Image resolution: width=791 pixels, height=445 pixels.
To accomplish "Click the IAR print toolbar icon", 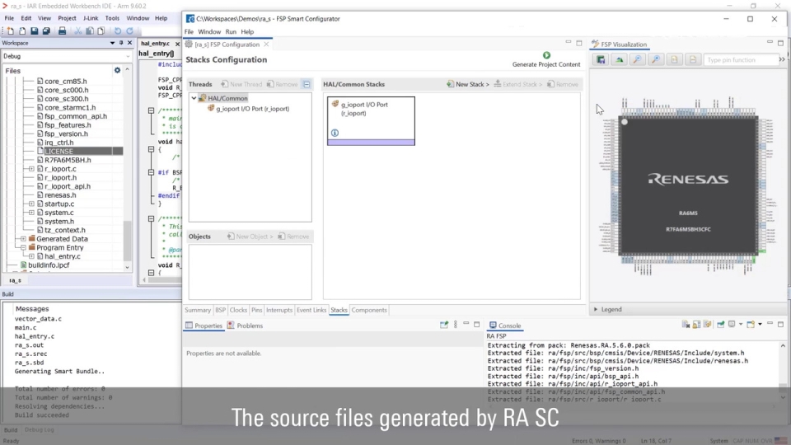I will (x=63, y=30).
